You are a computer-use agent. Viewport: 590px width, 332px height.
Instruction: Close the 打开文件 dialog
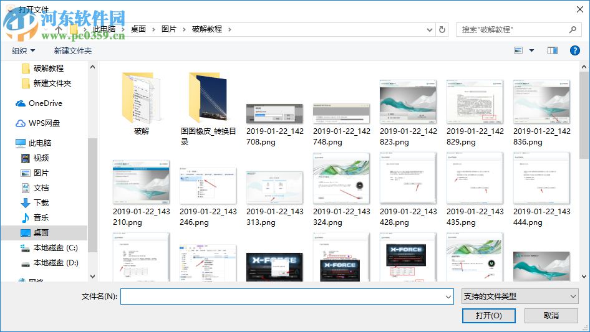pos(580,9)
